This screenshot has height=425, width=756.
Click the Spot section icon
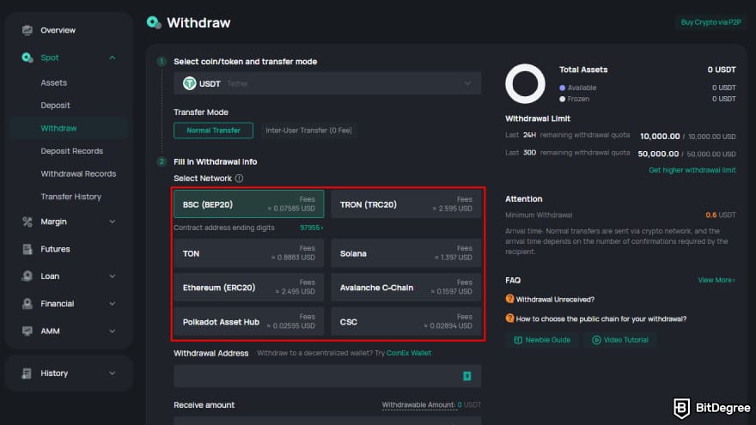pyautogui.click(x=27, y=58)
